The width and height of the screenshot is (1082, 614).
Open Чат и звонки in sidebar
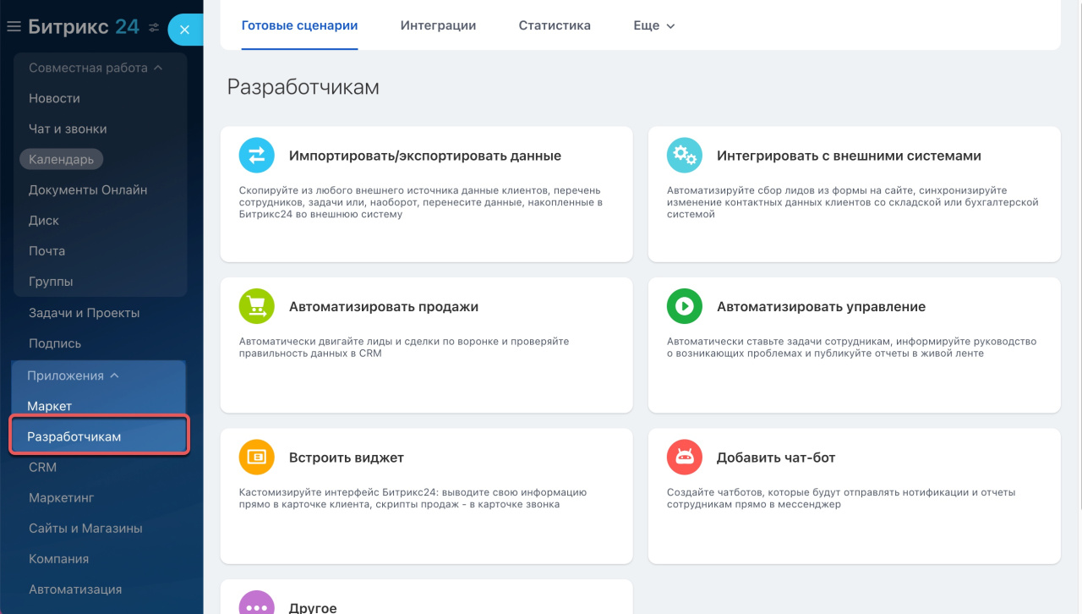click(x=68, y=129)
